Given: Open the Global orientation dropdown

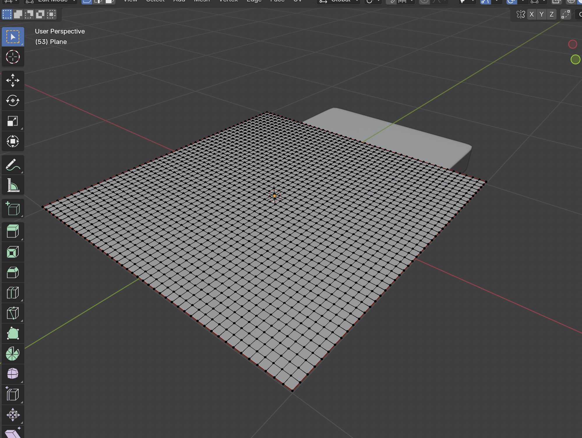Looking at the screenshot, I should pyautogui.click(x=338, y=1).
